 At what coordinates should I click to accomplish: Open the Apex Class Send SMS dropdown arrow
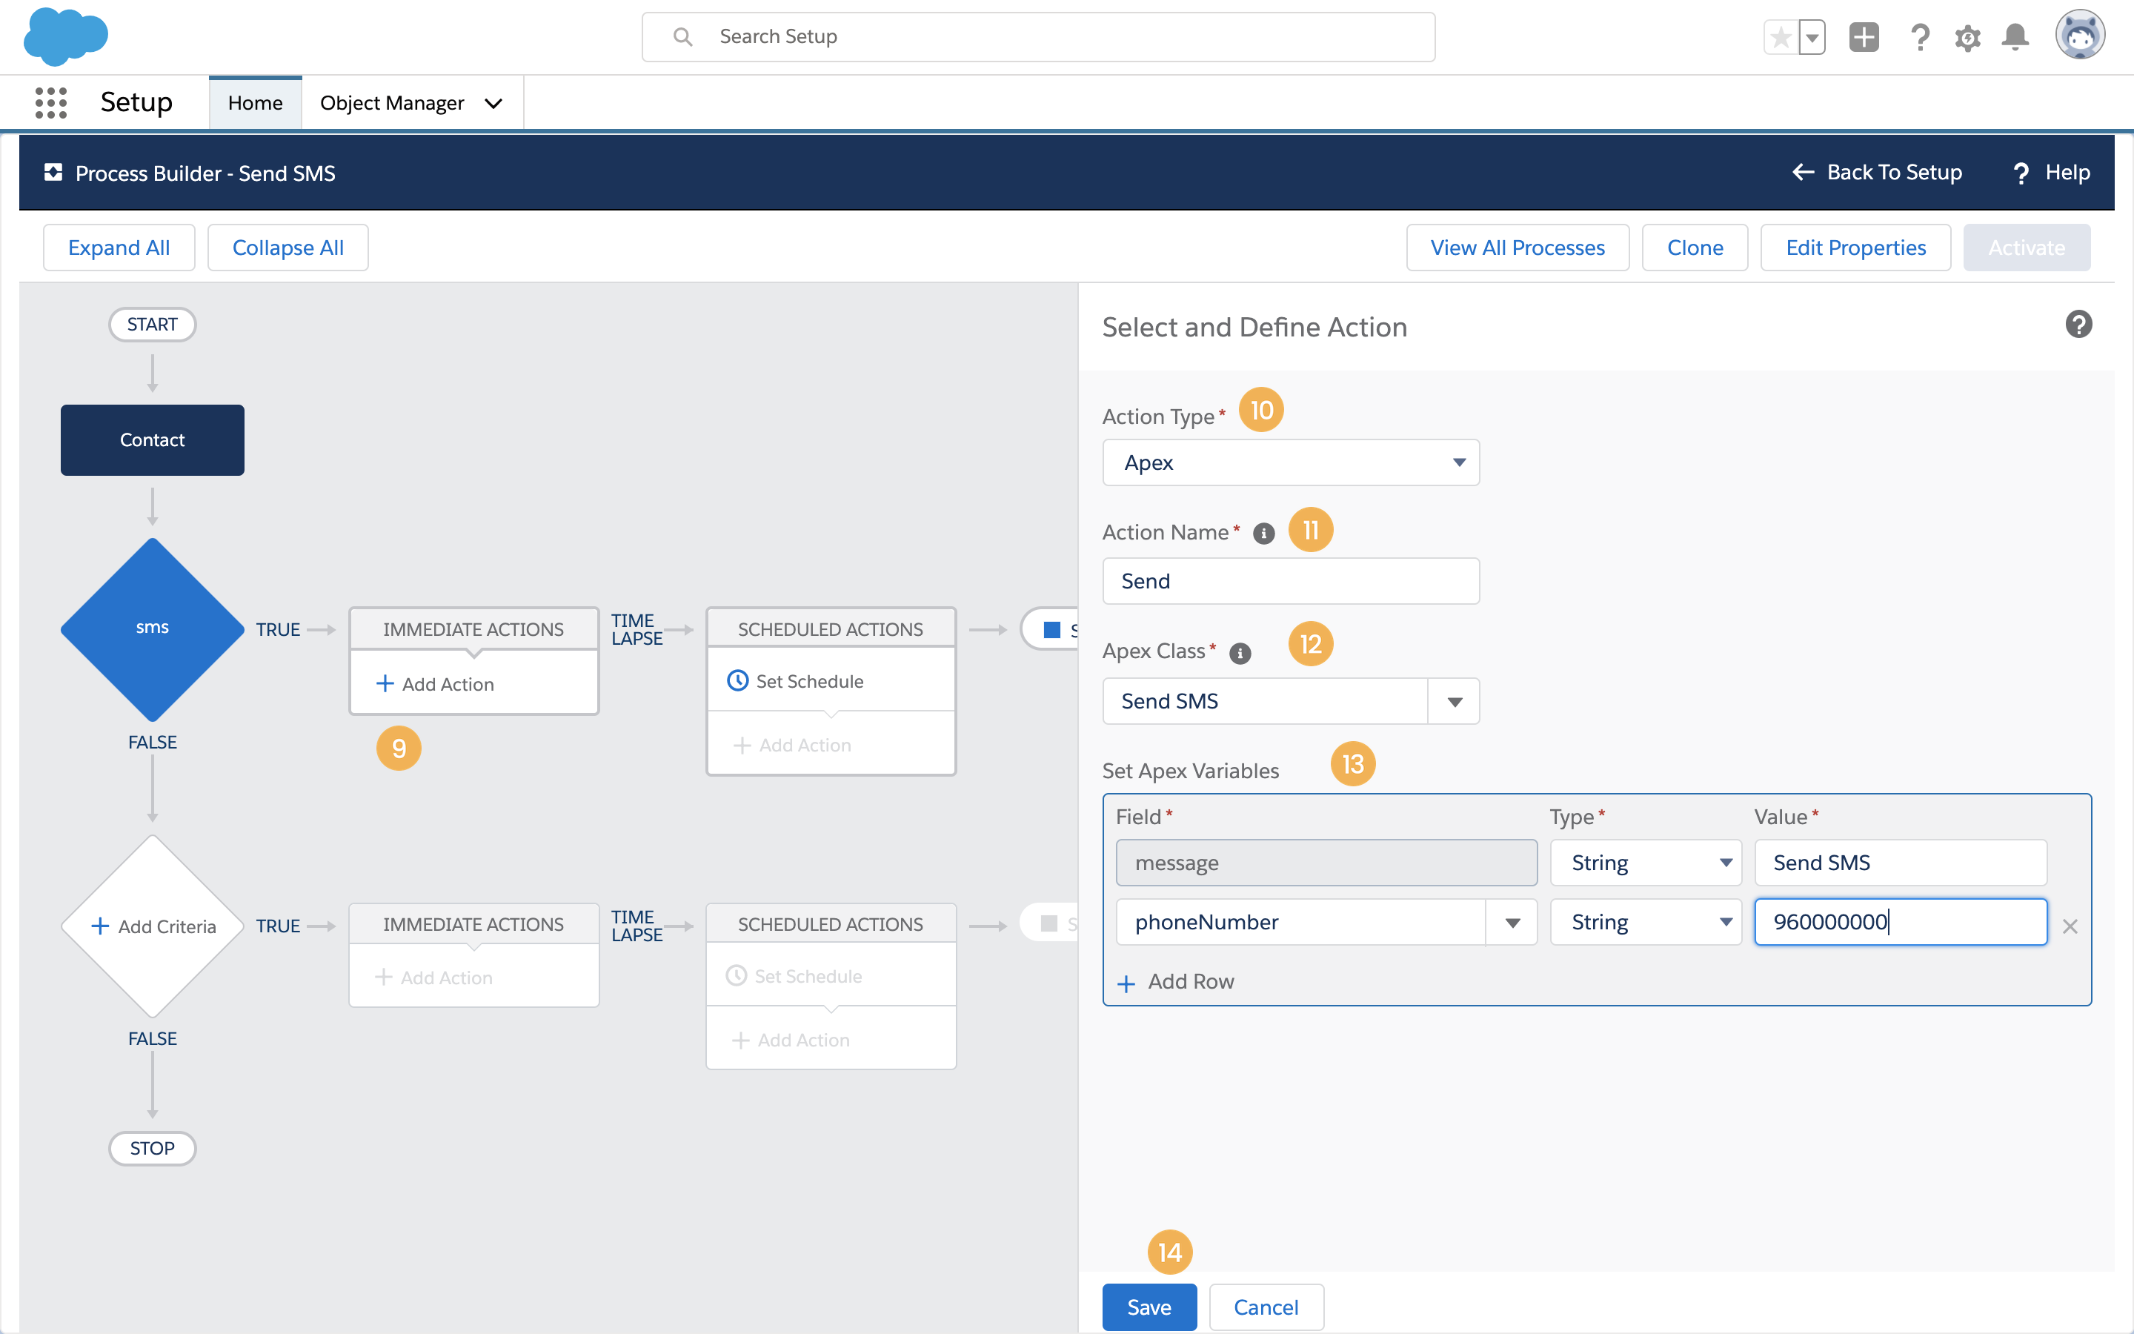tap(1454, 701)
